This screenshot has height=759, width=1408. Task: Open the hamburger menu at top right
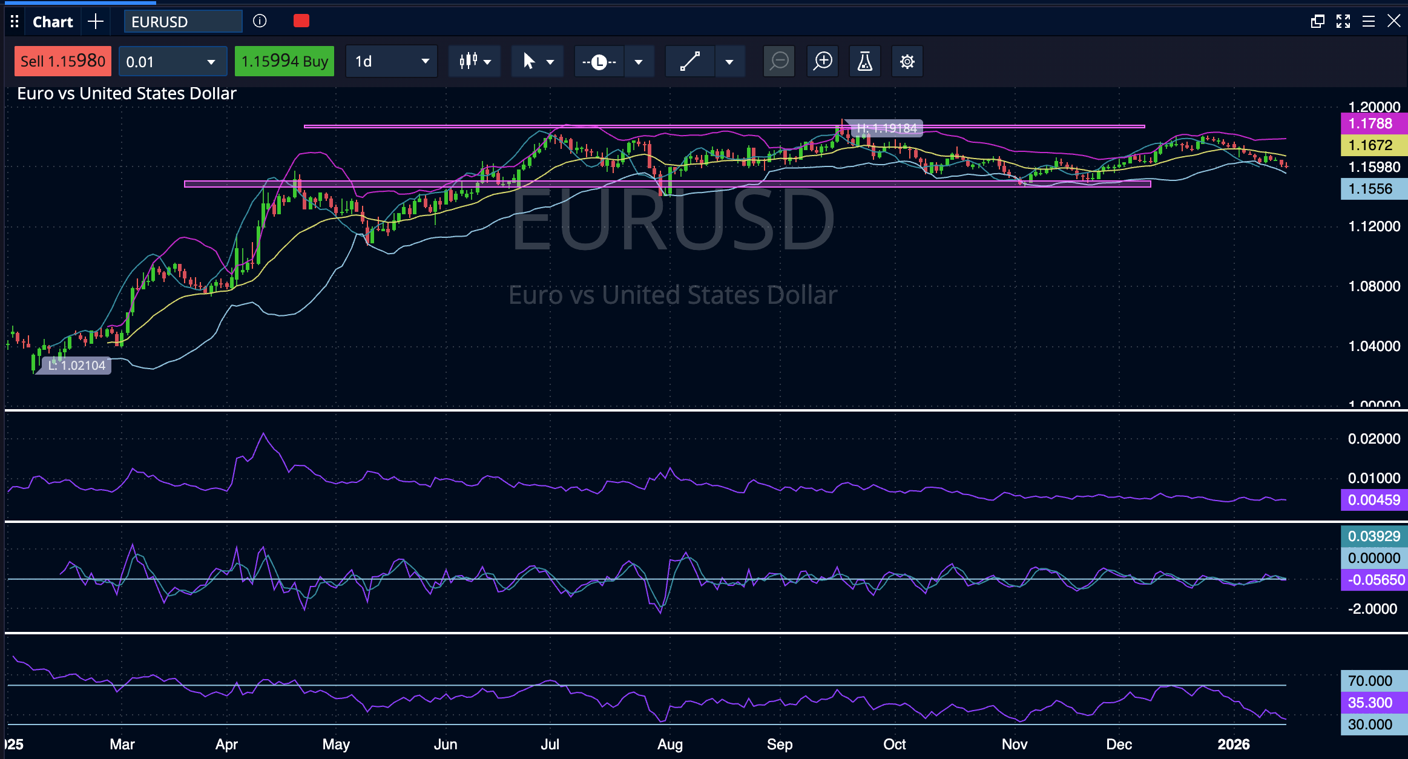tap(1369, 21)
